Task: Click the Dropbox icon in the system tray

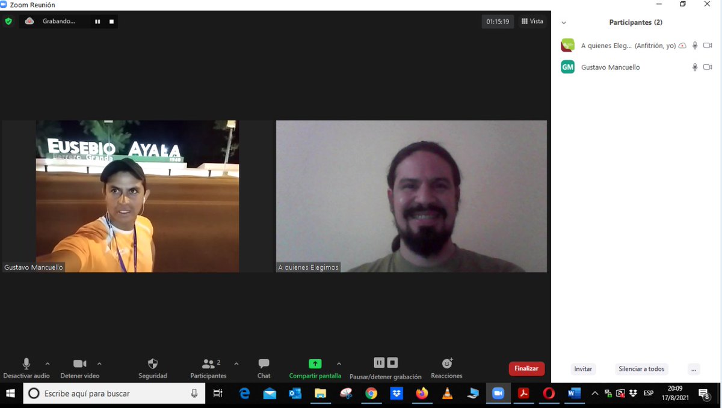Action: 633,393
